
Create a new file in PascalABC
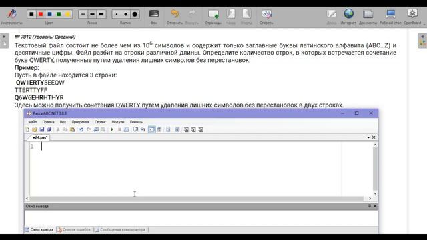pos(27,129)
